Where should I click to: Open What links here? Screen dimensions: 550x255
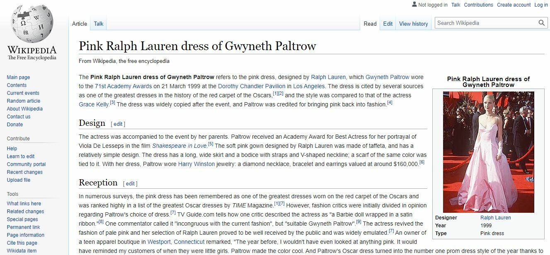(24, 204)
